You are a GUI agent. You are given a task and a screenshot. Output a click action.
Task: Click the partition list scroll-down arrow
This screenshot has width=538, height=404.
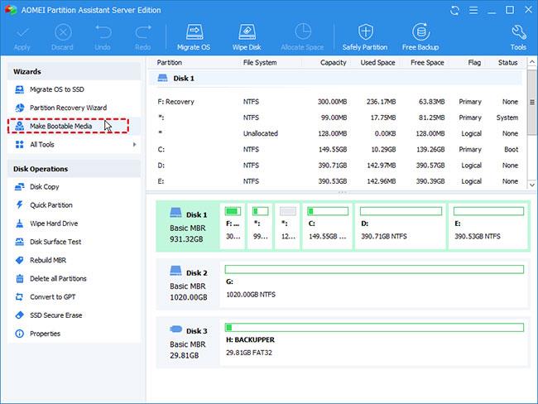tap(532, 185)
